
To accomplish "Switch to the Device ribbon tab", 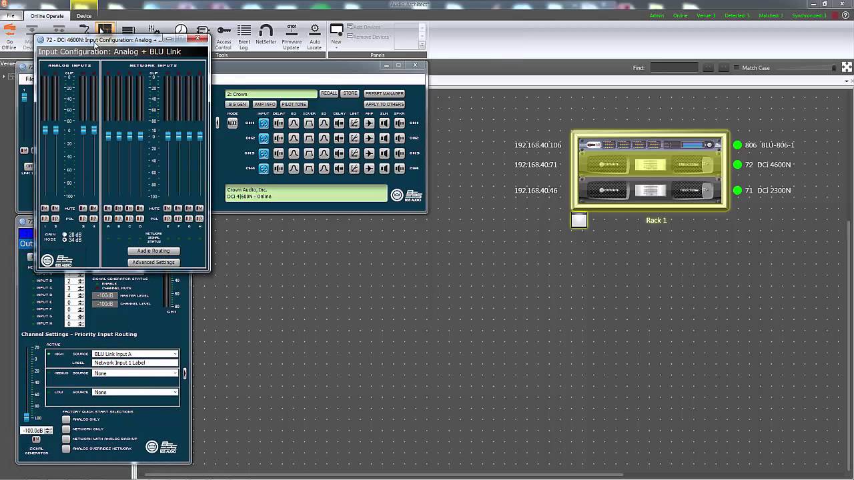I will point(84,15).
